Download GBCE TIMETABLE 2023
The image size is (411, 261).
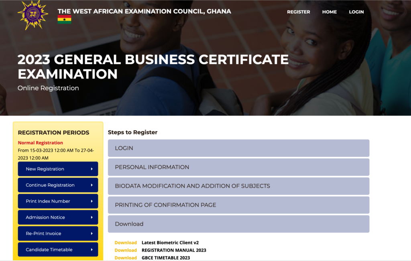point(126,258)
